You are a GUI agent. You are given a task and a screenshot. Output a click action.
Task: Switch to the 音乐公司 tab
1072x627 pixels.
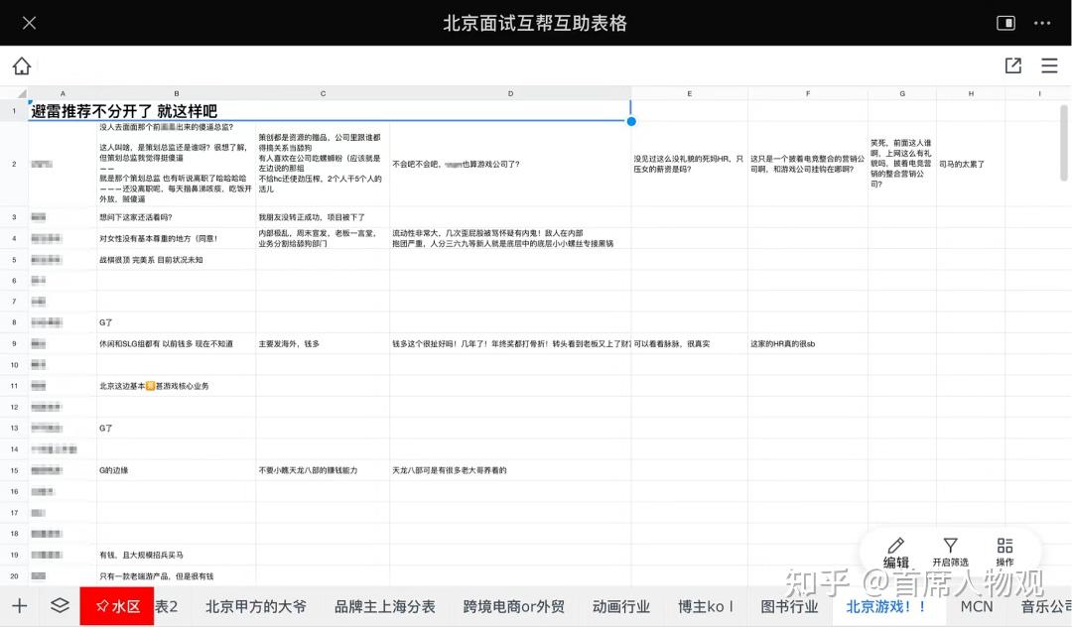[1044, 605]
